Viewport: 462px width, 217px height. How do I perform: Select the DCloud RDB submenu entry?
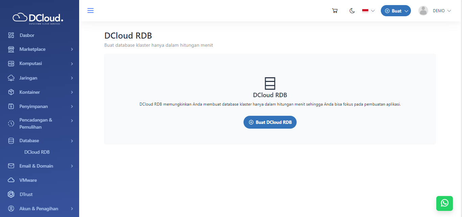[37, 152]
